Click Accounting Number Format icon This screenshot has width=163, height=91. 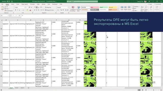click(x=58, y=10)
